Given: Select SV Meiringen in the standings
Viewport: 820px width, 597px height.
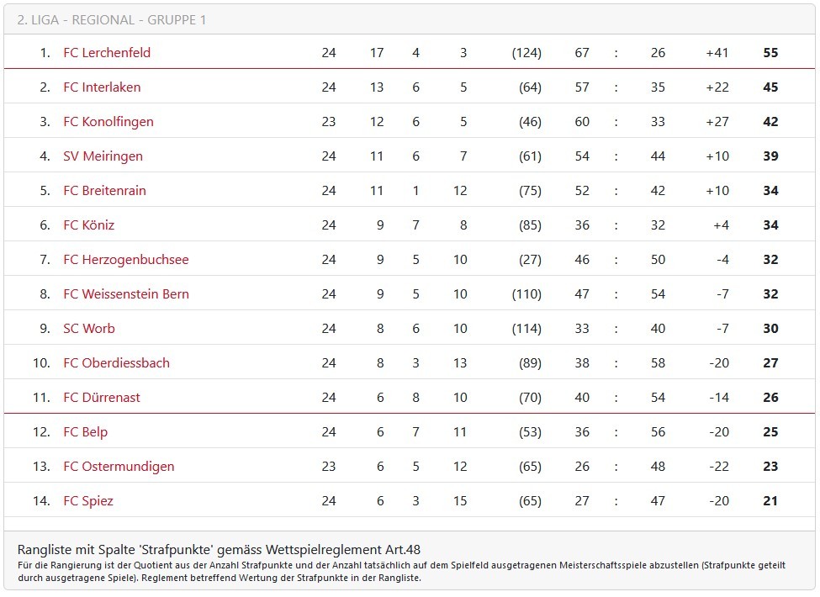Looking at the screenshot, I should click(103, 156).
